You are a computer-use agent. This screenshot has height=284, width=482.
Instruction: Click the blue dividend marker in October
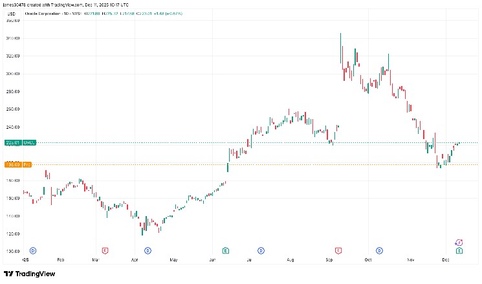pos(380,250)
